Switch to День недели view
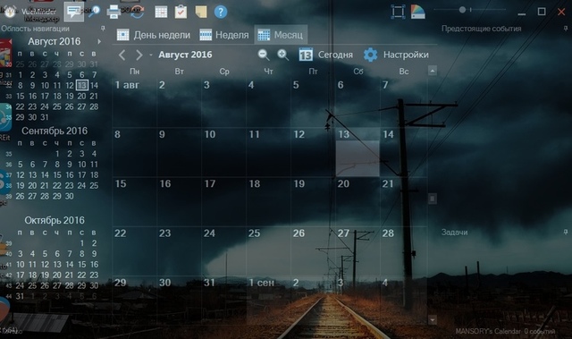 tap(154, 35)
